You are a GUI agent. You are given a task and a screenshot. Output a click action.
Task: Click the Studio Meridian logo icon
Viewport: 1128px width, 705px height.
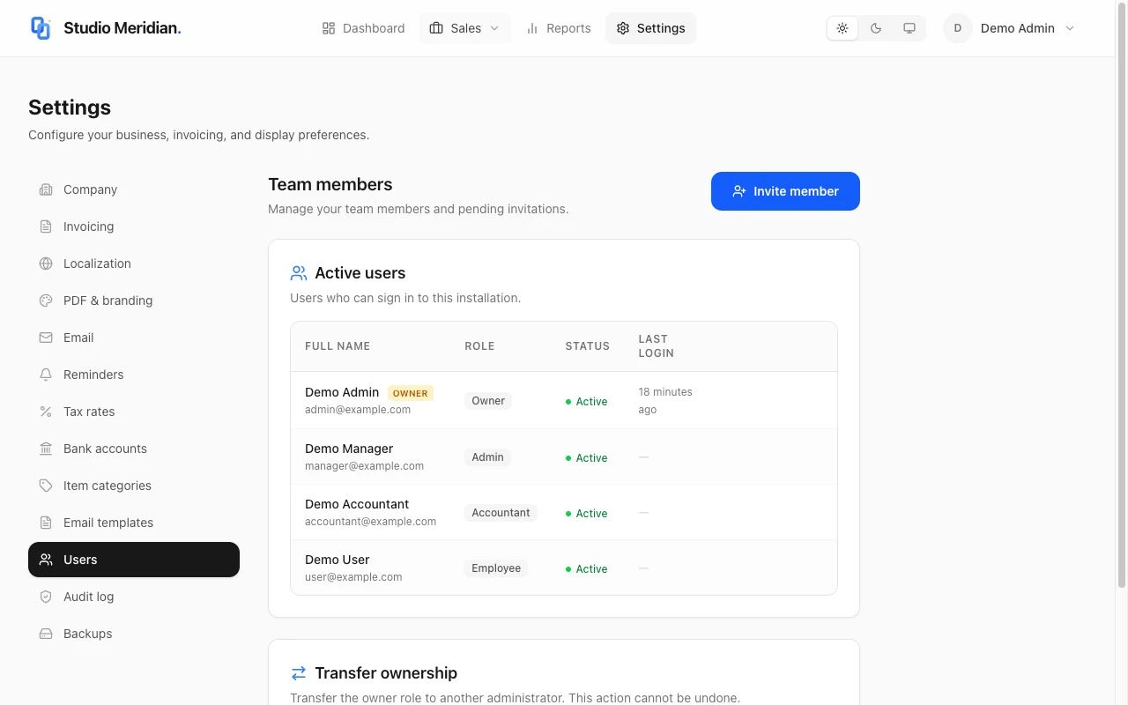click(x=41, y=28)
